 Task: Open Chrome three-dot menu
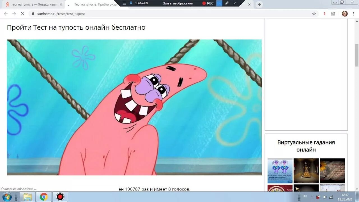pyautogui.click(x=353, y=14)
